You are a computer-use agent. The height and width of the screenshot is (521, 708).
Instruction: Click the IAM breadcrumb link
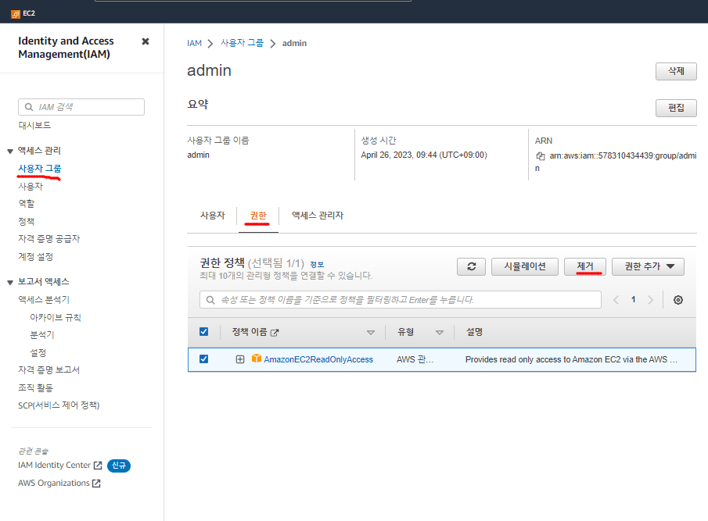(x=194, y=43)
